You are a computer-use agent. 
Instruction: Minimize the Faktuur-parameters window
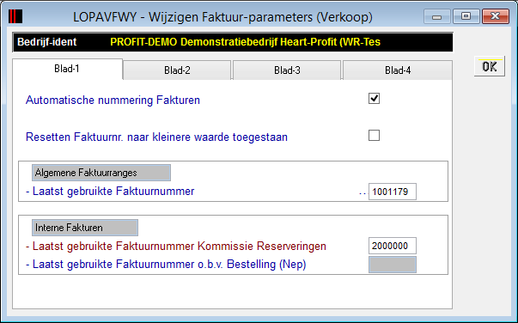[x=436, y=16]
